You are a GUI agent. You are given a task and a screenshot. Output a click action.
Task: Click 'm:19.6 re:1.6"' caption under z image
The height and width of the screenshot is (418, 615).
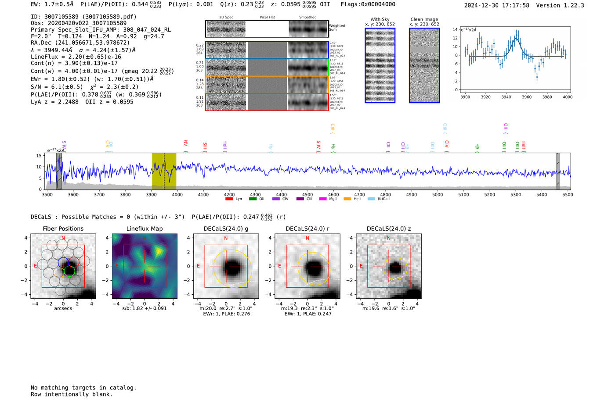389,308
